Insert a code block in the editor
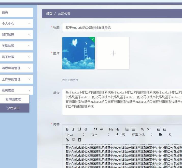182x168 pixels. [102, 129]
